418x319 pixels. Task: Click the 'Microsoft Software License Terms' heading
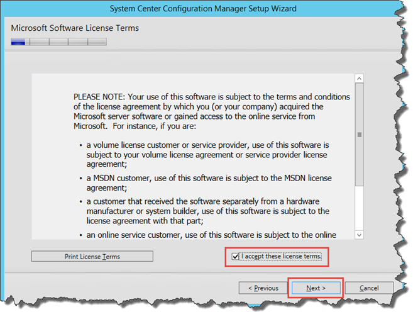tap(75, 28)
